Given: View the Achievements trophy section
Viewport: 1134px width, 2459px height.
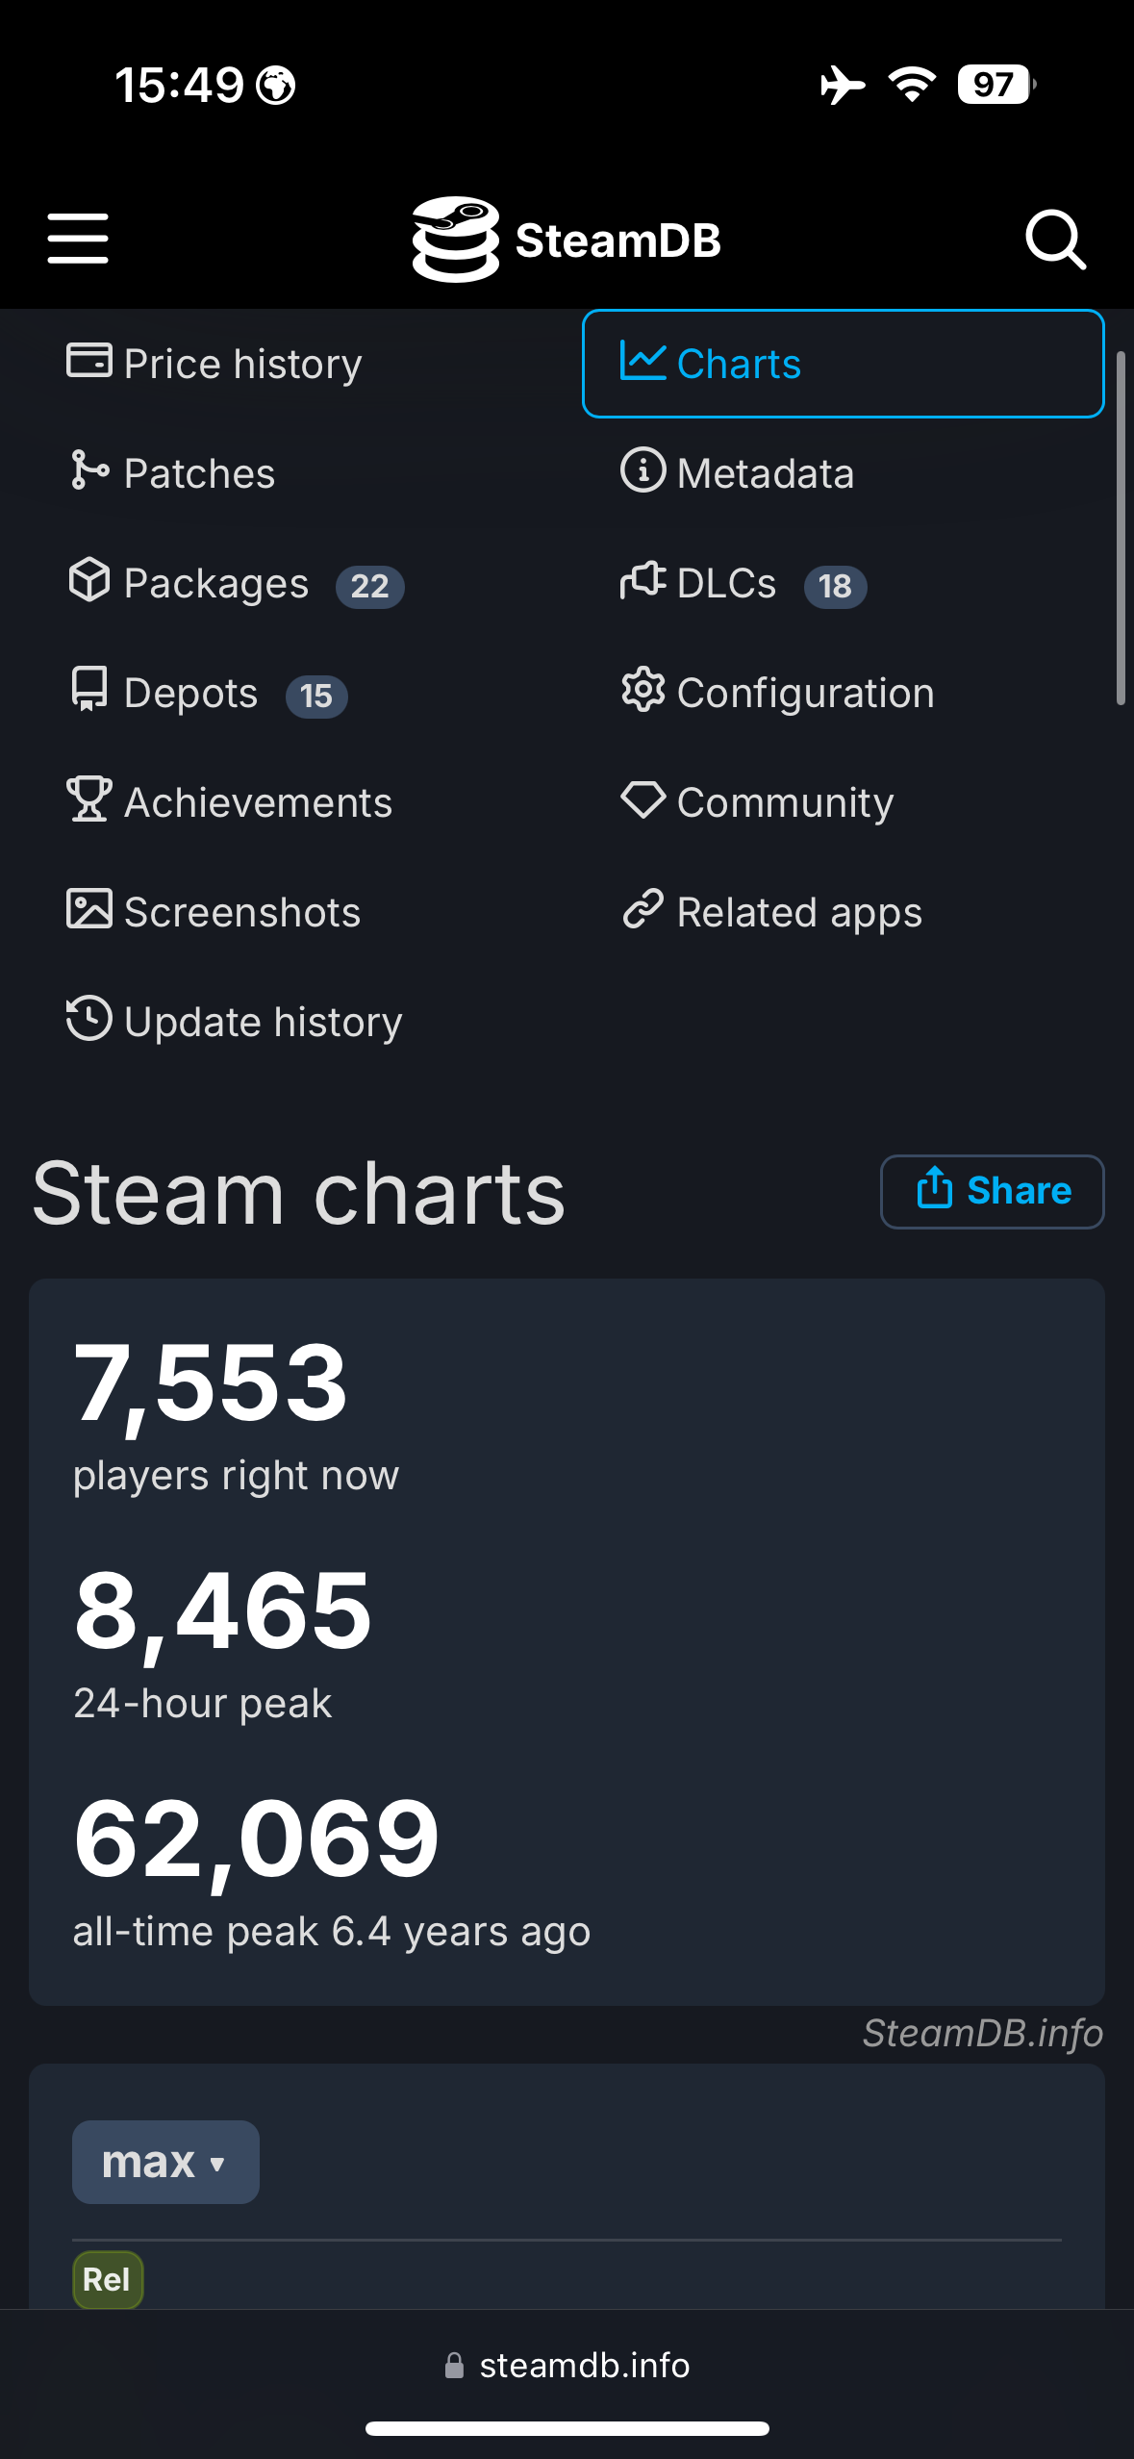Looking at the screenshot, I should click(230, 802).
